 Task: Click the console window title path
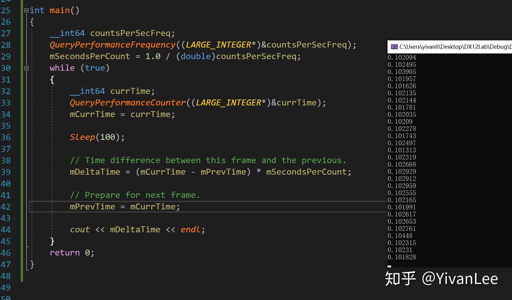click(x=455, y=47)
